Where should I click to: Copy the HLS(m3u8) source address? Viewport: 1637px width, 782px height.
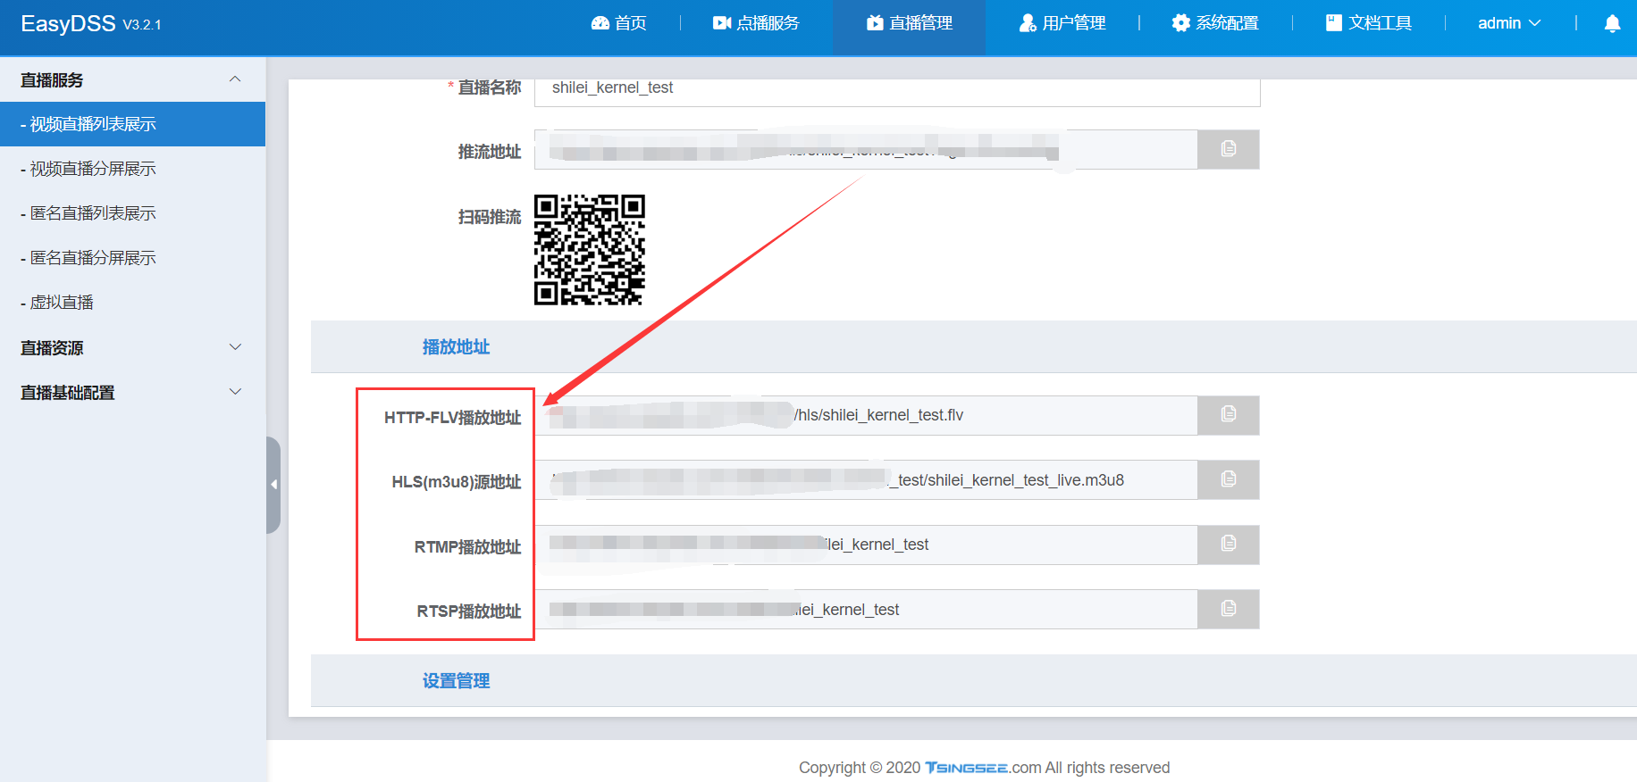1229,479
